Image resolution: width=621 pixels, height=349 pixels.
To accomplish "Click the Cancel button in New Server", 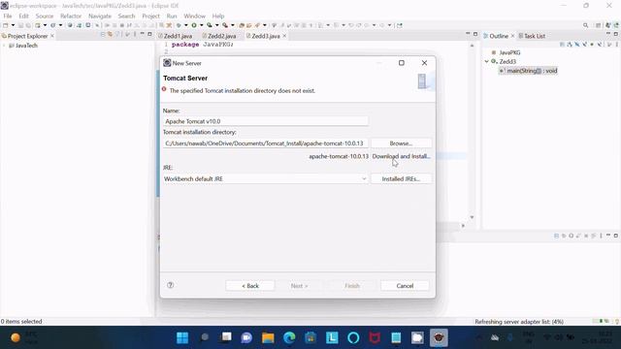I will (405, 286).
